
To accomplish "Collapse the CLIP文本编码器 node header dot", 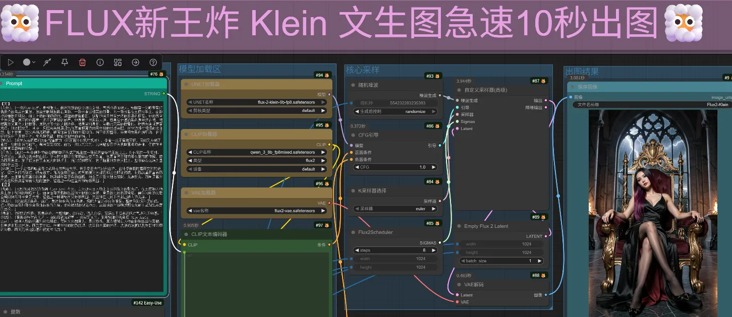I will [185, 233].
